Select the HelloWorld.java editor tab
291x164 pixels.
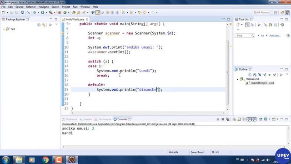(x=75, y=19)
